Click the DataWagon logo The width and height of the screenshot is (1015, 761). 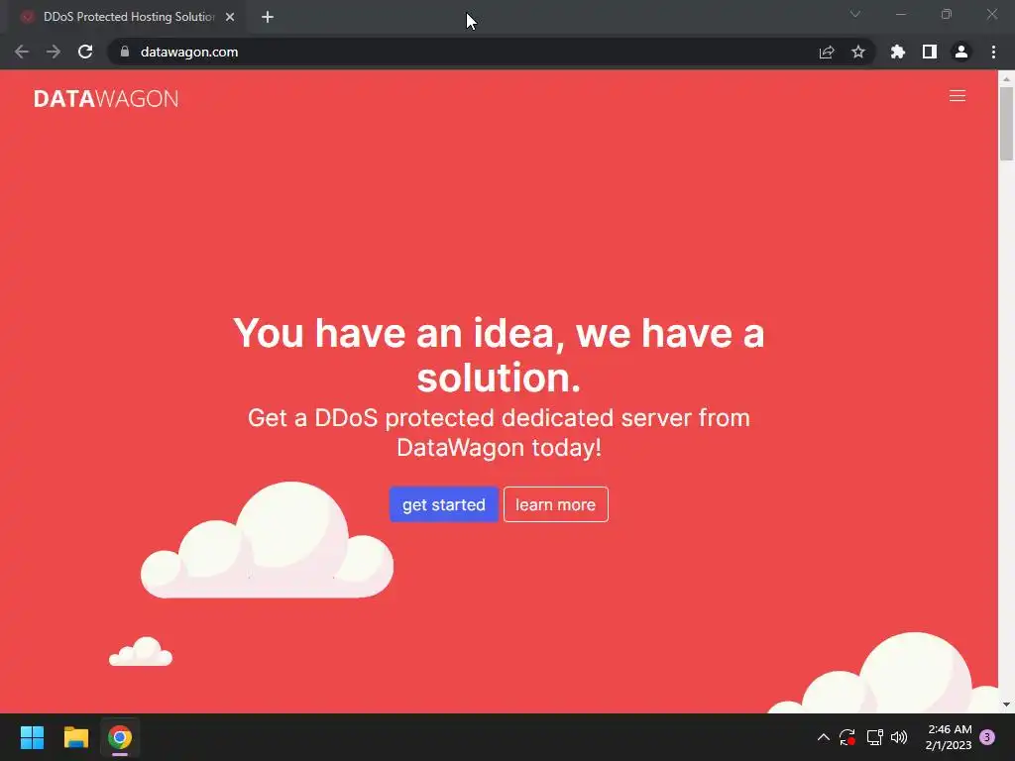[x=106, y=98]
